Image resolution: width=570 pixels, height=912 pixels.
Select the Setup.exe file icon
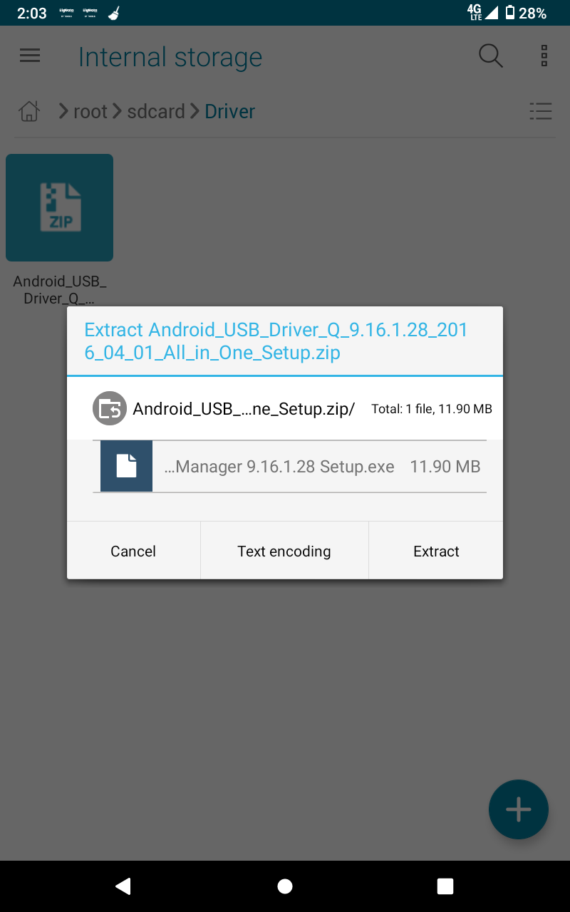pyautogui.click(x=126, y=467)
